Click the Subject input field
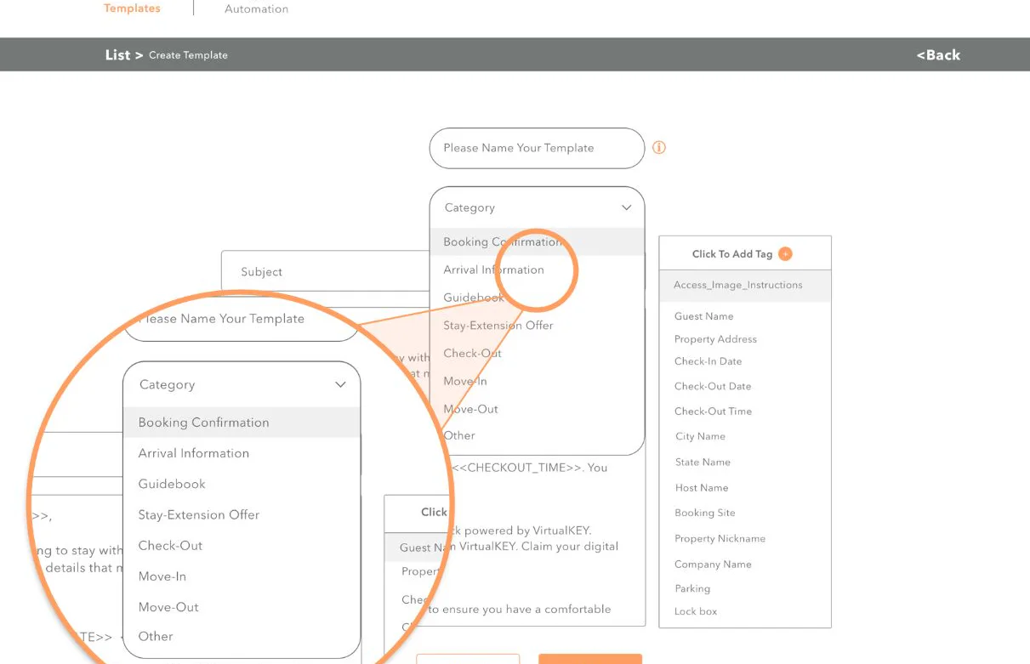Viewport: 1030px width, 664px height. [x=325, y=271]
